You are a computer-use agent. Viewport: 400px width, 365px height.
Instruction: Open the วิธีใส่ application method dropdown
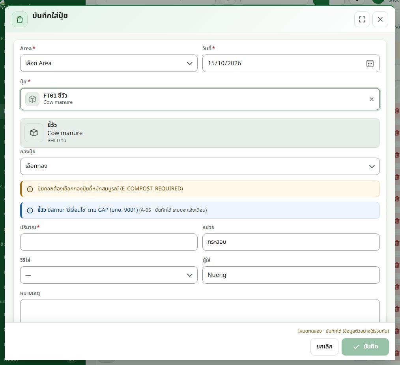(x=108, y=275)
